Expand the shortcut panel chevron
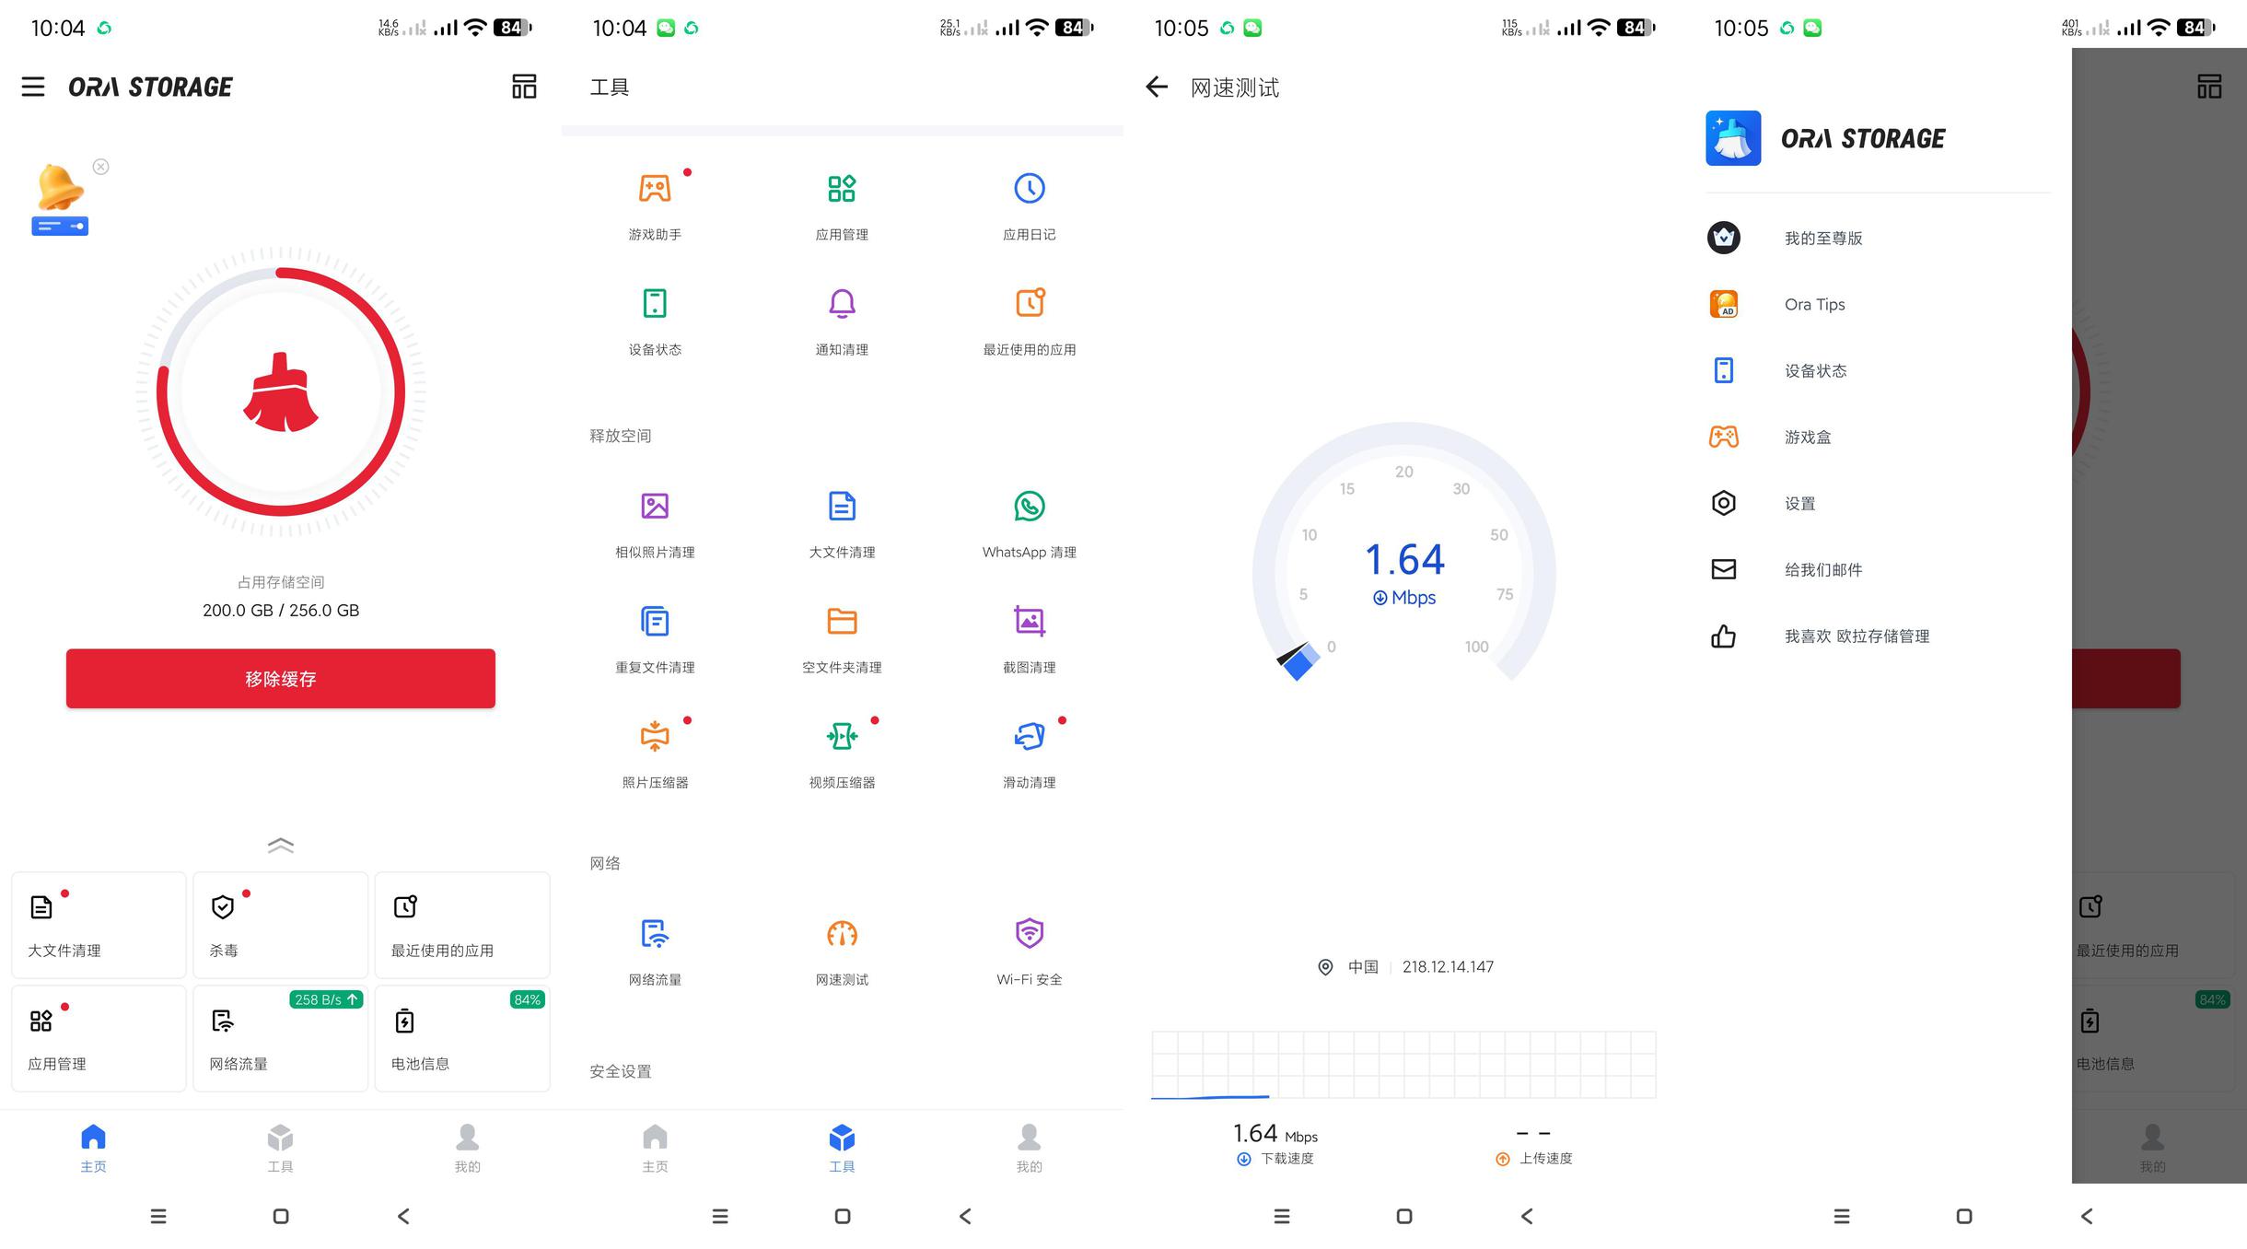 coord(281,845)
